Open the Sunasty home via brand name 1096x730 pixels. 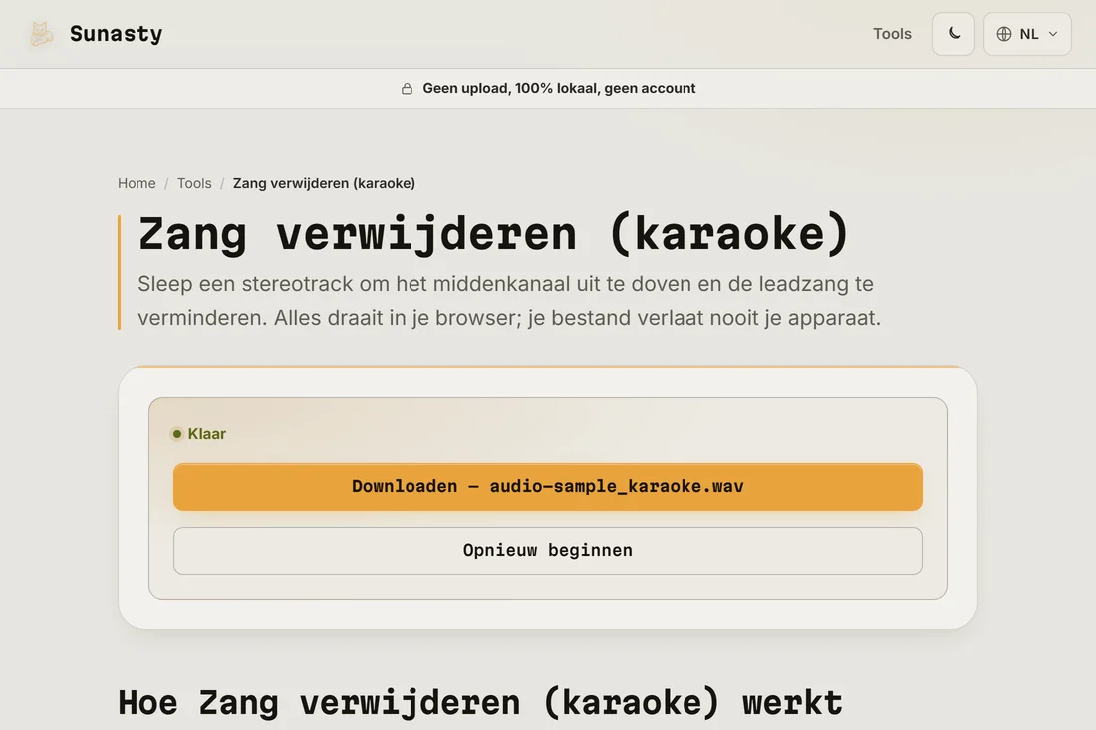pos(116,34)
